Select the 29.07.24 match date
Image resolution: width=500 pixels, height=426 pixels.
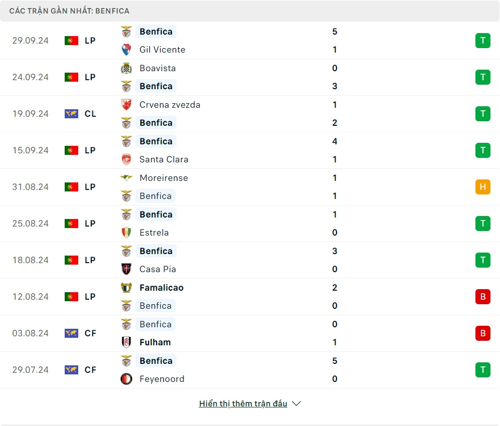[31, 370]
